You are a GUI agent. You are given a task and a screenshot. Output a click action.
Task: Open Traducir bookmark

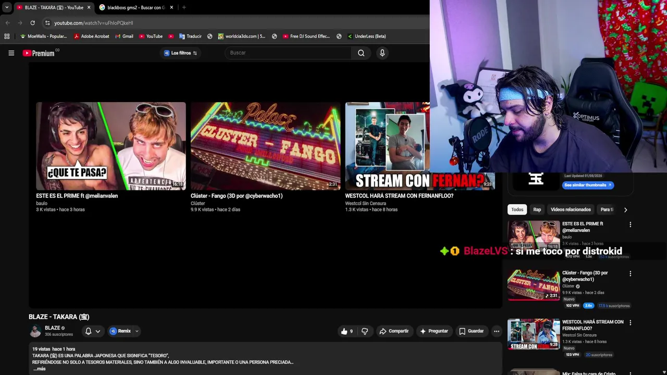pos(190,36)
